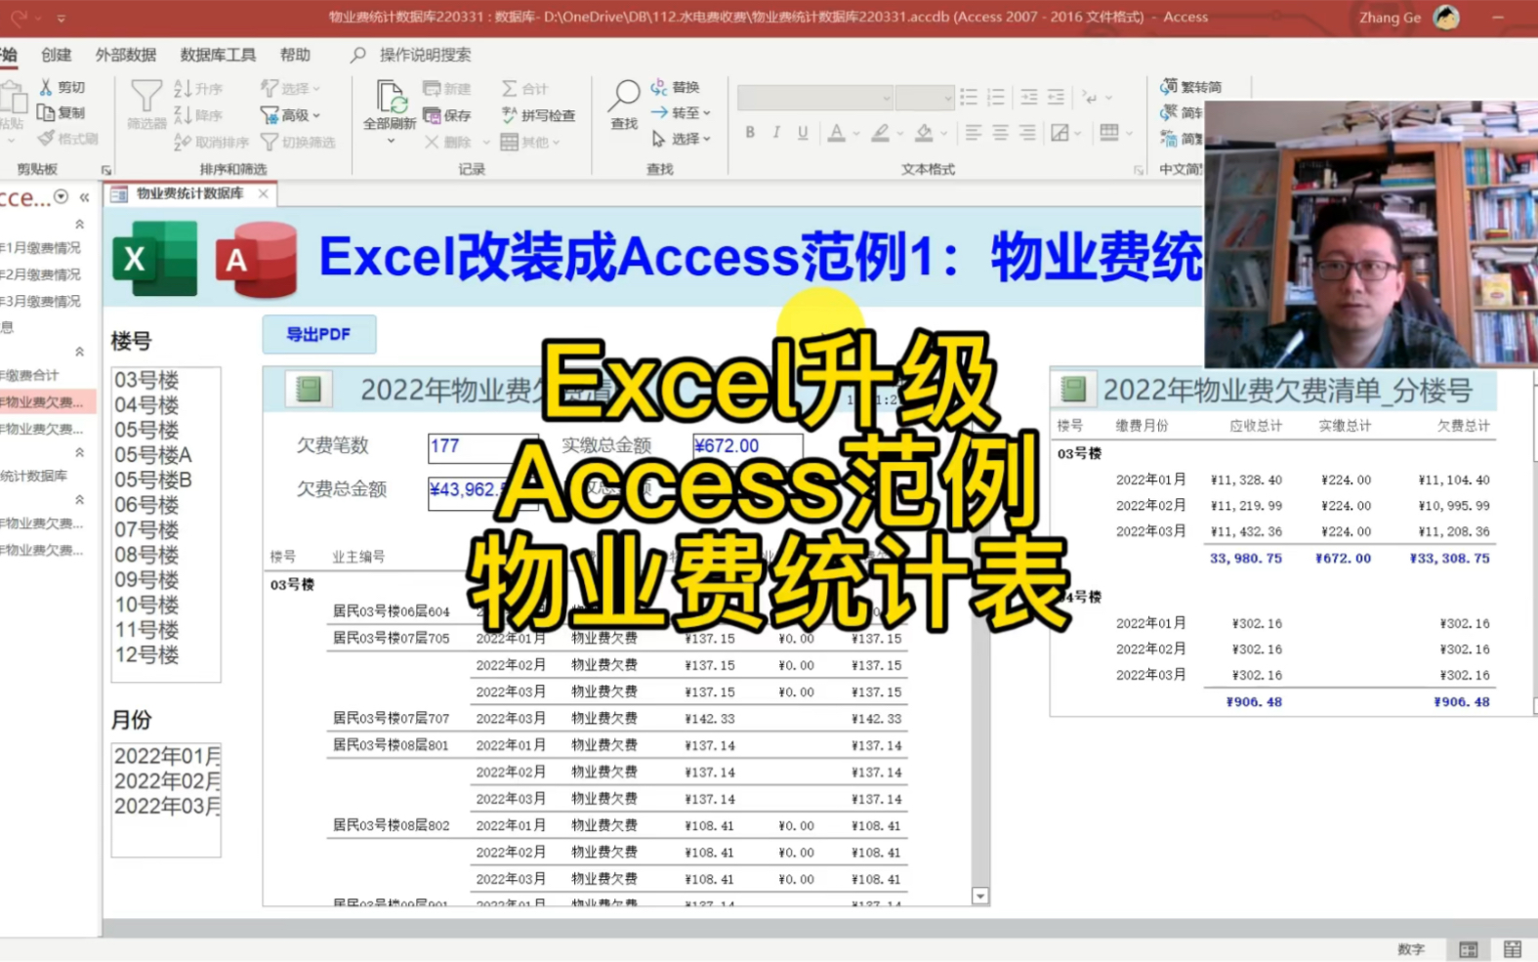Open the 高级 advanced filter dropdown

290,115
